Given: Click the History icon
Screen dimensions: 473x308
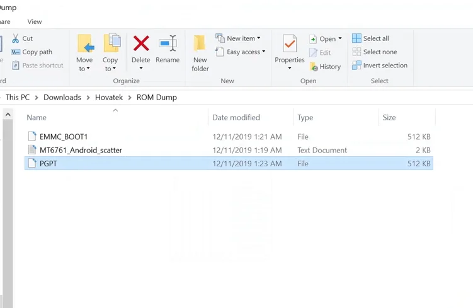Looking at the screenshot, I should pos(314,66).
